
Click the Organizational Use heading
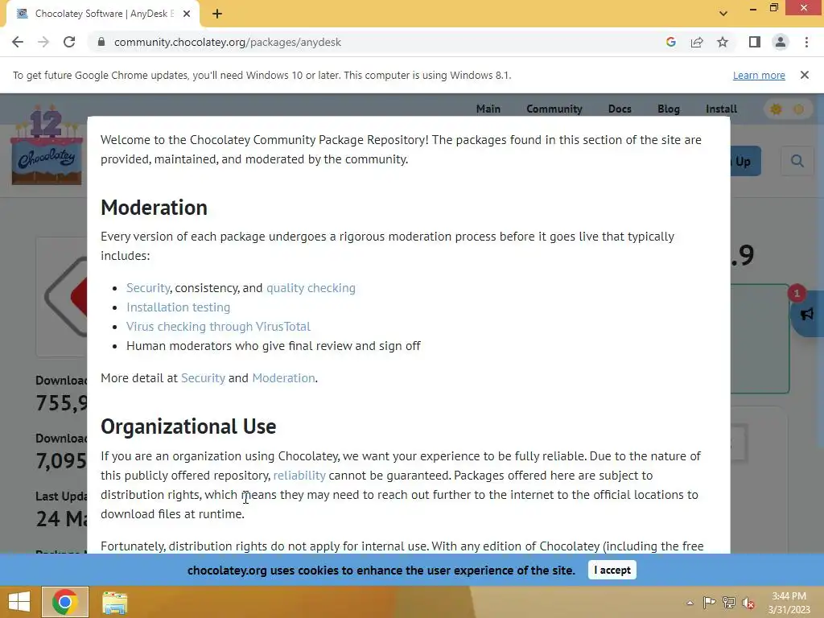click(x=188, y=426)
